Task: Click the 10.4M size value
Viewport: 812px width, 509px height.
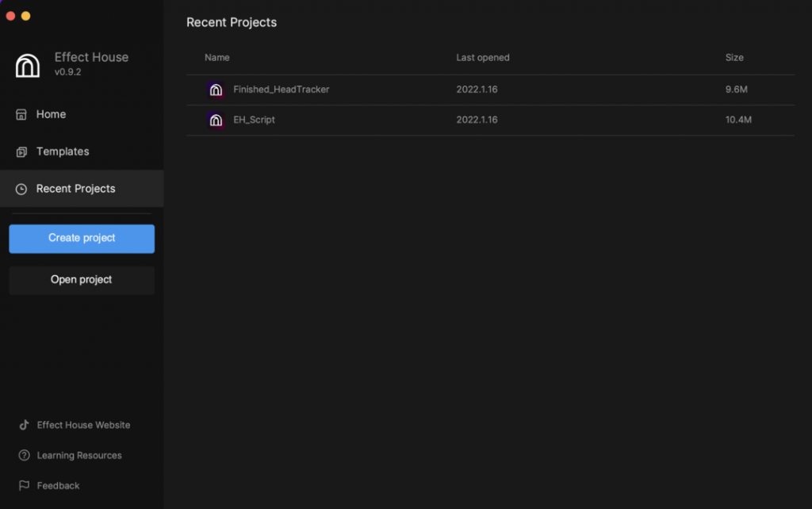Action: click(x=738, y=120)
